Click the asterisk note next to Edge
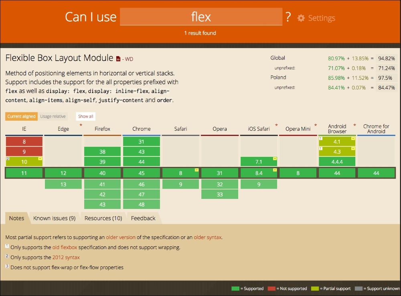Screen dimensions: 401x296 pyautogui.click(x=81, y=125)
